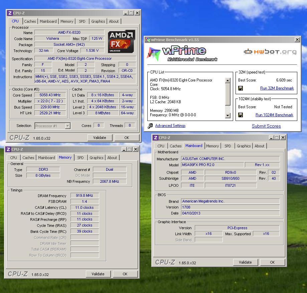Click Bank Cycle Time value 39 clocks
Image resolution: width=307 pixels, height=293 pixels.
click(85, 231)
